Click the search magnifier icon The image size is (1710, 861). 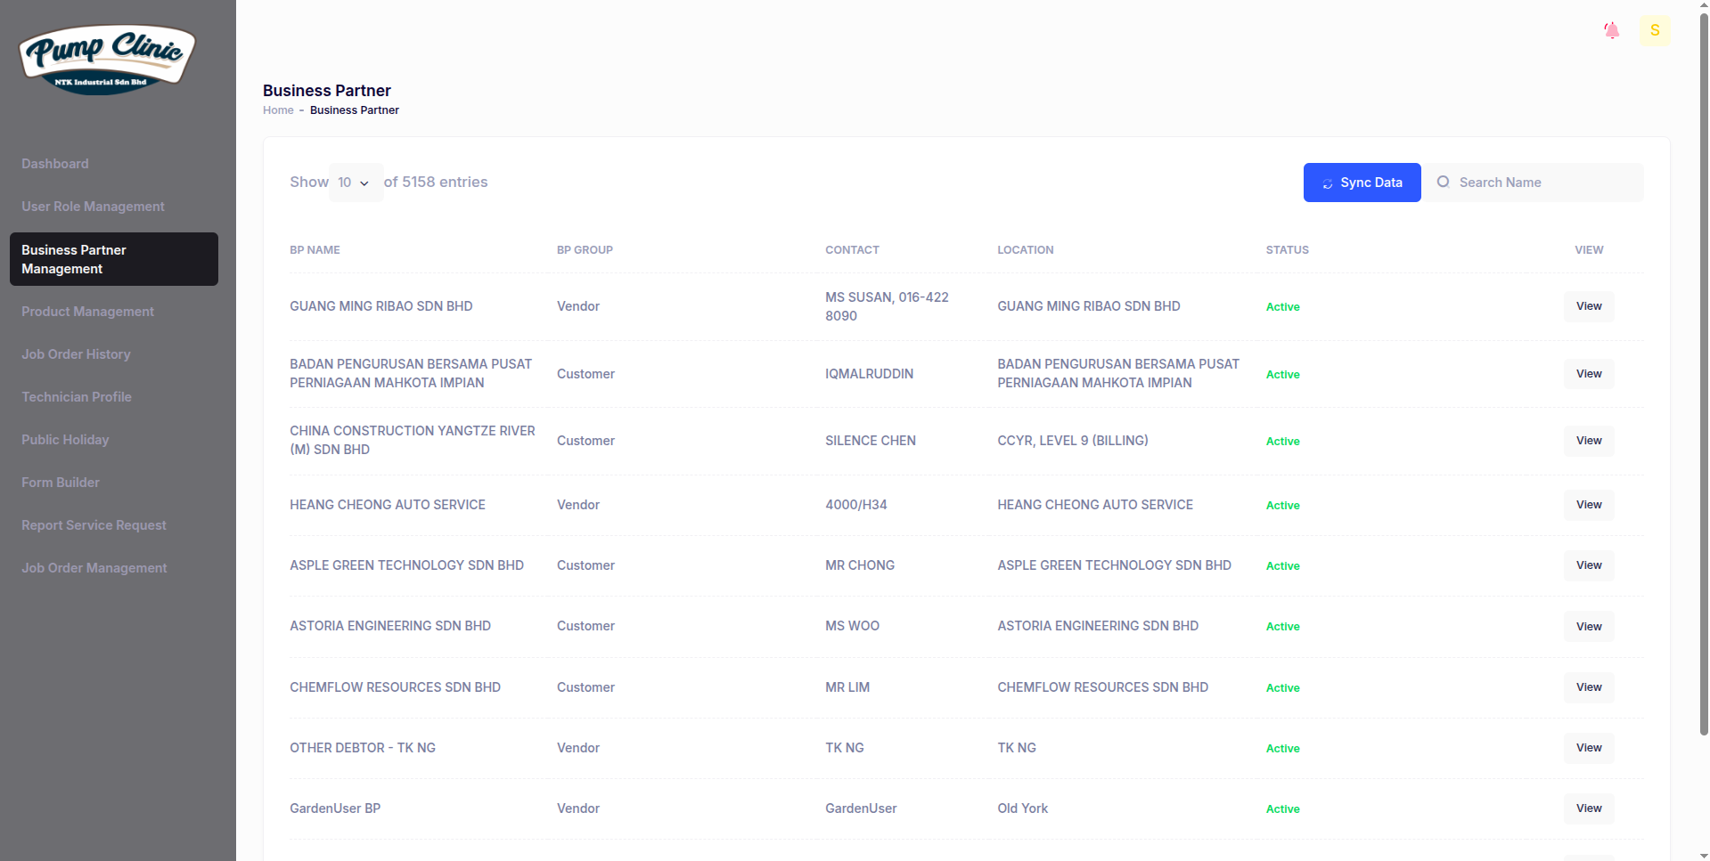pyautogui.click(x=1443, y=182)
